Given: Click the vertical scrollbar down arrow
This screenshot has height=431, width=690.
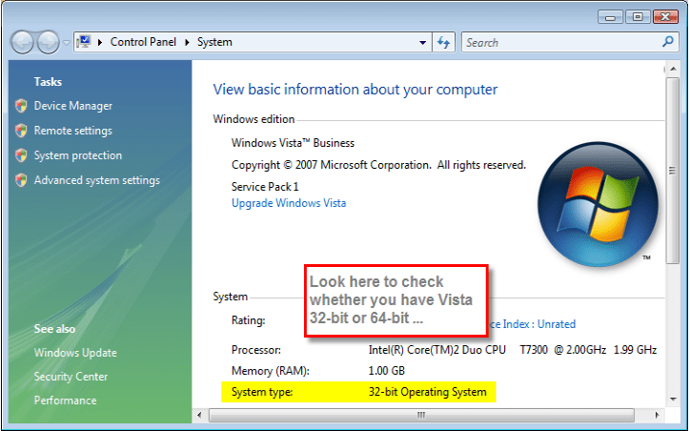Looking at the screenshot, I should tap(673, 400).
